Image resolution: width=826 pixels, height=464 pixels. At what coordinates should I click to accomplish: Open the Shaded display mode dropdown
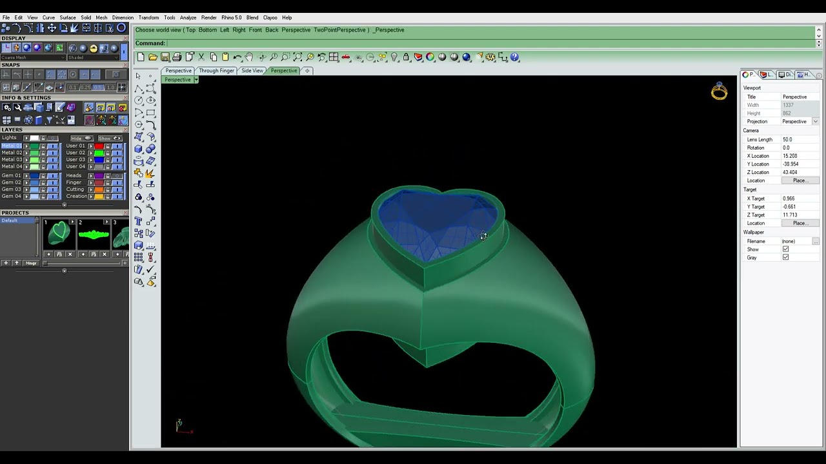click(x=94, y=57)
